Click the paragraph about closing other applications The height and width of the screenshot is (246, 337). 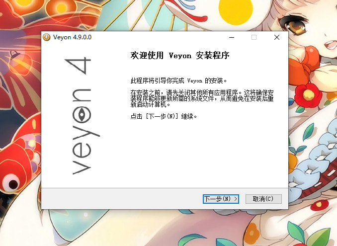click(202, 98)
